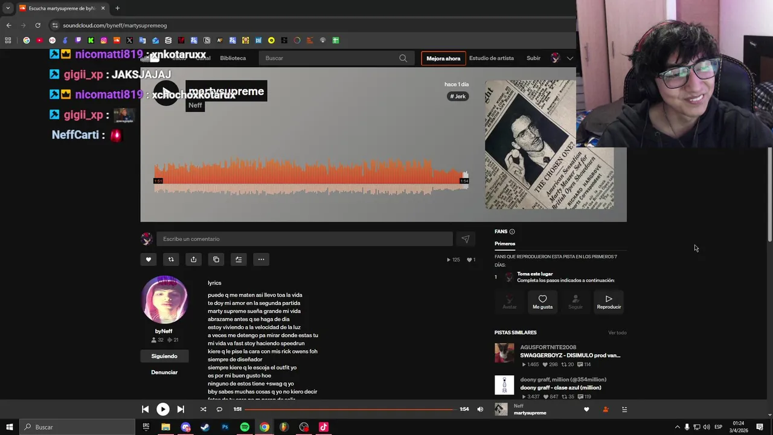Share the track using the share icon
This screenshot has width=773, height=435.
click(193, 260)
